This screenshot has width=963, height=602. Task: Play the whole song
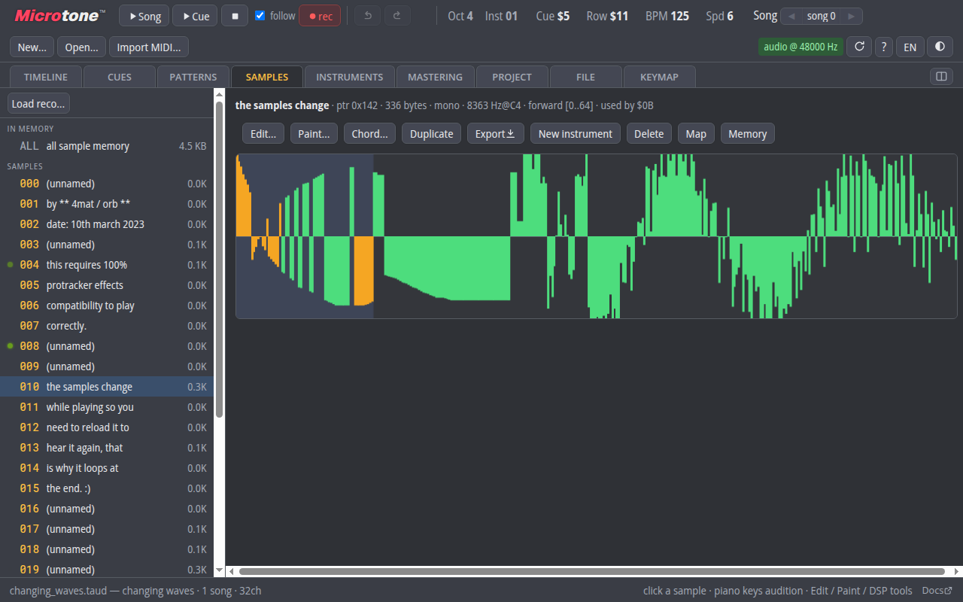pyautogui.click(x=144, y=16)
